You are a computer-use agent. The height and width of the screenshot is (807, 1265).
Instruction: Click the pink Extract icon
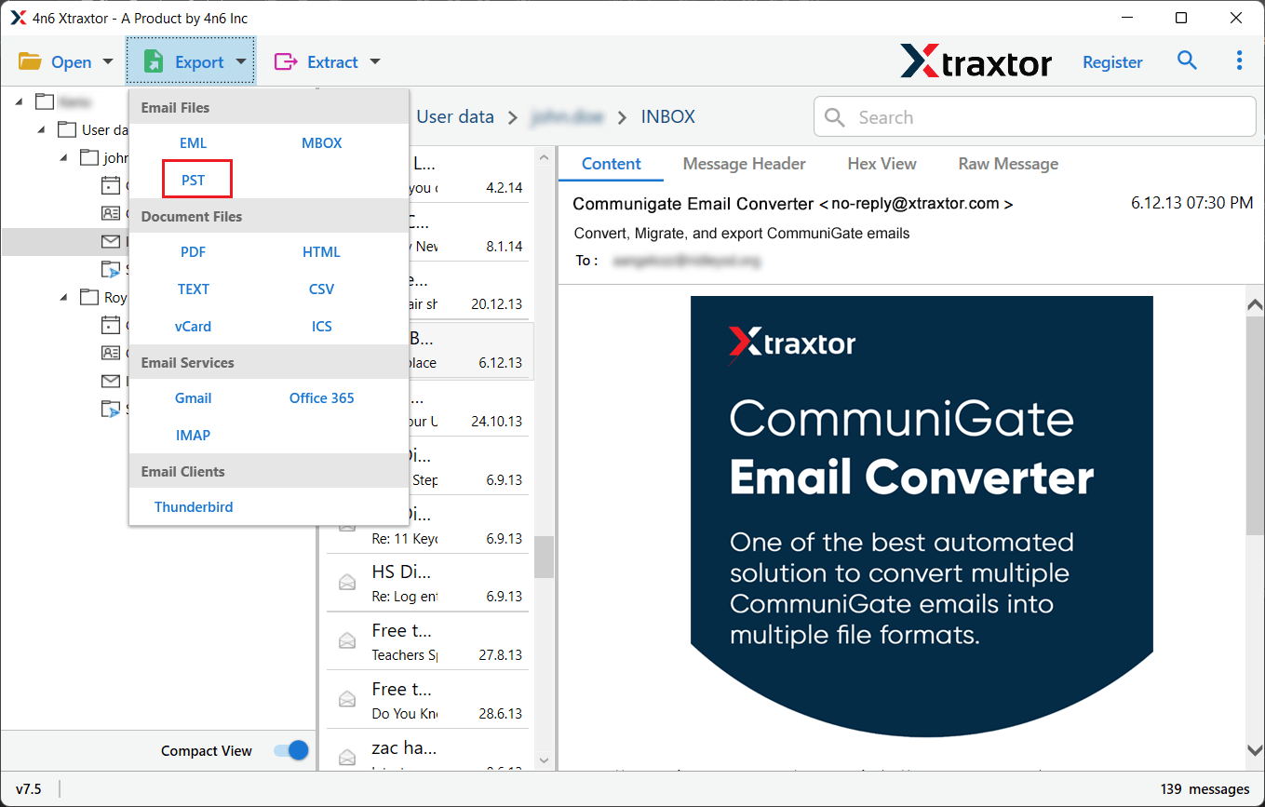(285, 62)
